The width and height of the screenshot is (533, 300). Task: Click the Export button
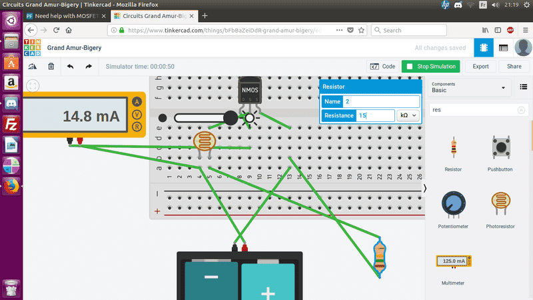[480, 67]
